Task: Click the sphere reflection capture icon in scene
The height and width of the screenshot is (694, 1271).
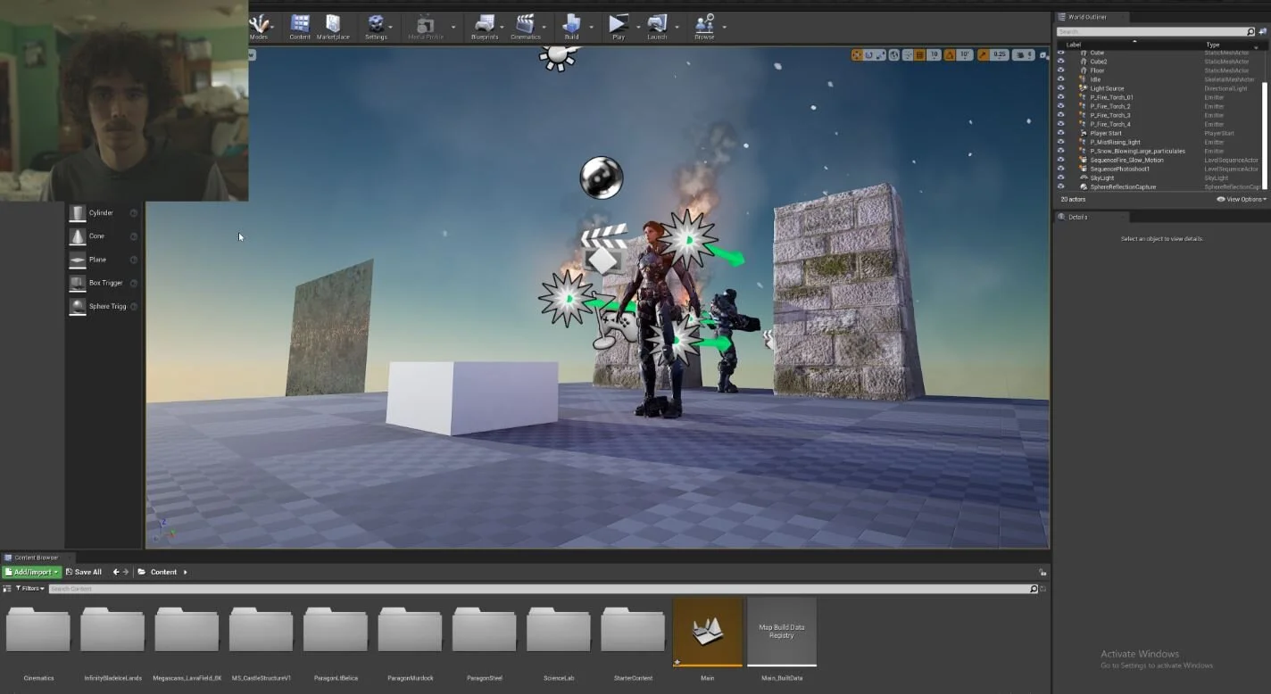Action: point(602,177)
